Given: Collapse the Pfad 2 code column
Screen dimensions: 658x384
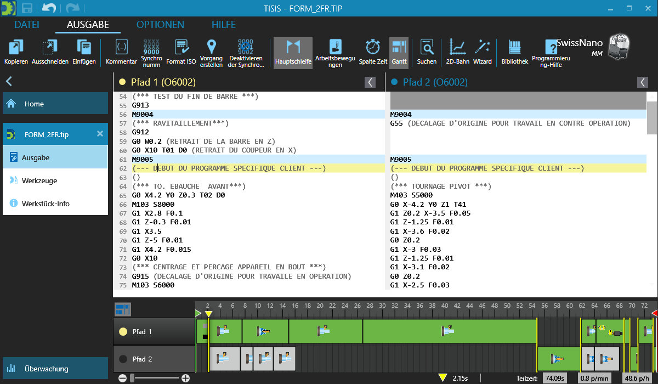Looking at the screenshot, I should (643, 82).
